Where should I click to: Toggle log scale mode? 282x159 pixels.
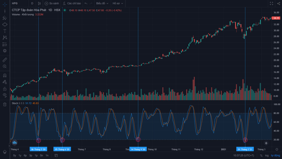coord(267,155)
